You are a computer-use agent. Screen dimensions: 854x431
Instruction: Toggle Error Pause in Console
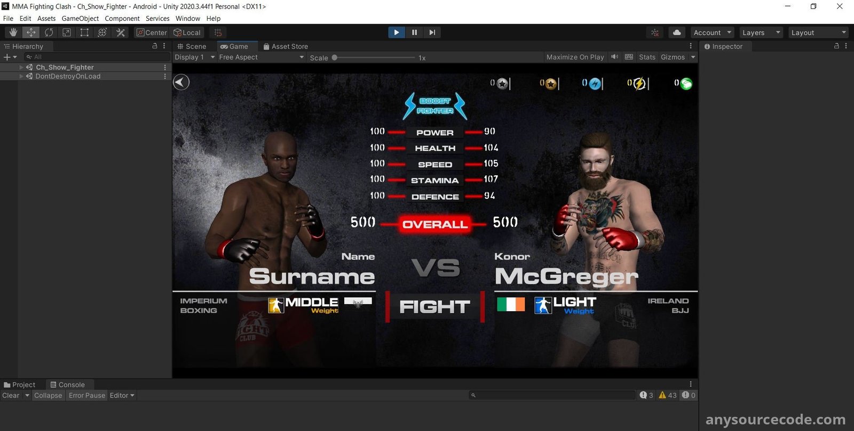point(87,395)
